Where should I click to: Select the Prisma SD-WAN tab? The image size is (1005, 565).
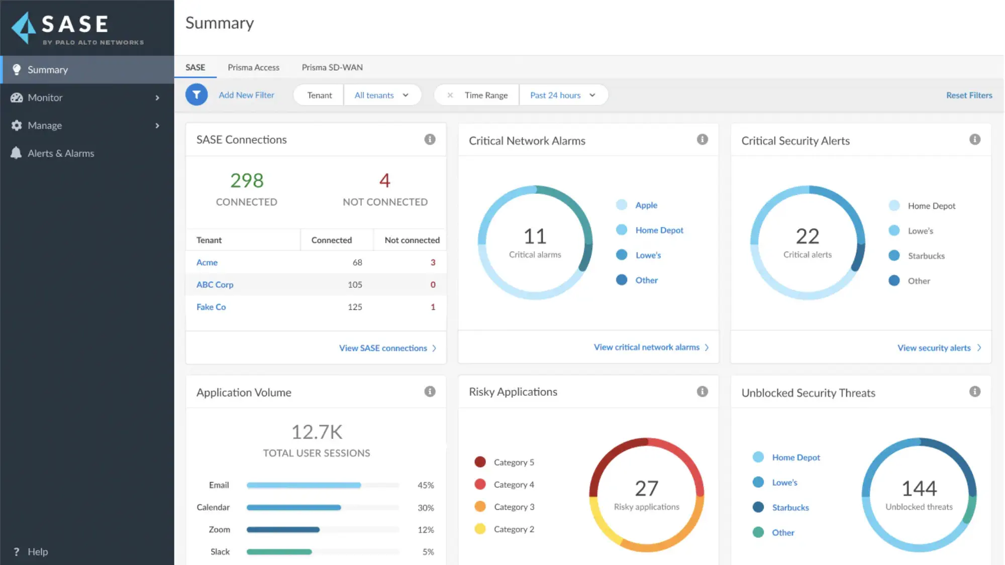(x=332, y=67)
